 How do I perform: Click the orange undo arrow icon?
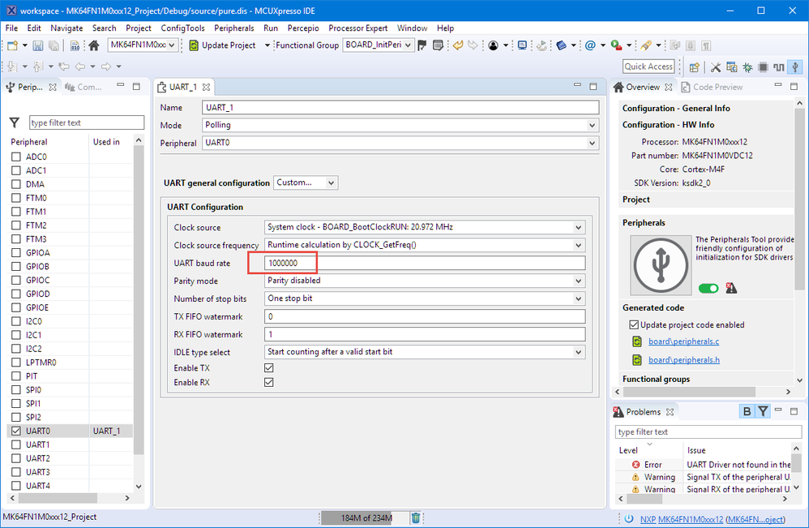point(458,45)
